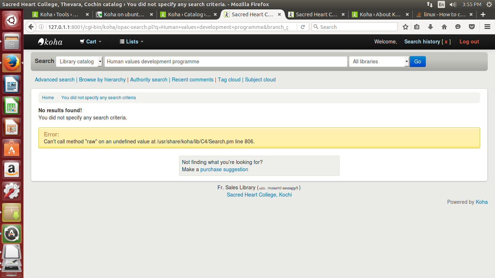Image resolution: width=495 pixels, height=278 pixels.
Task: Click the Log out link
Action: pos(469,42)
